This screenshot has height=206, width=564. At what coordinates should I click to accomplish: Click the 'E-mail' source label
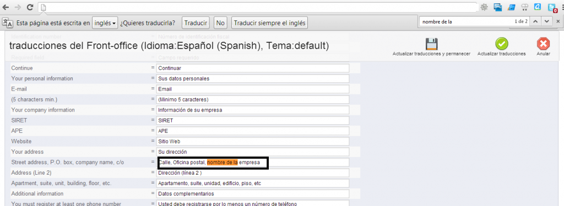coord(19,89)
